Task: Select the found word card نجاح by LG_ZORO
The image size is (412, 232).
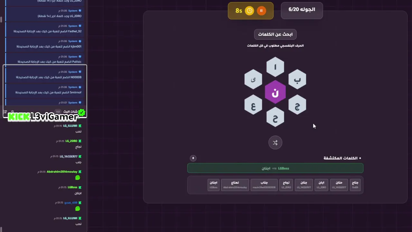Action: tap(286, 185)
